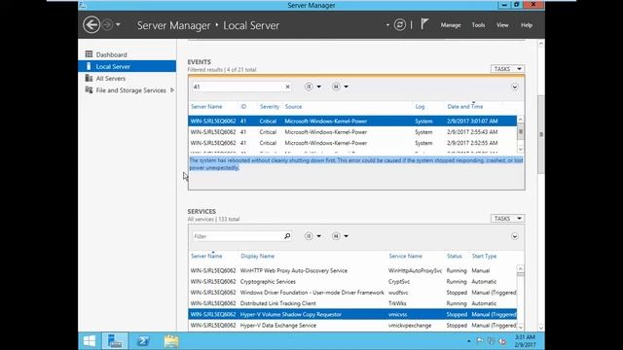Open dropdown arrow beside Services saved queries
The width and height of the screenshot is (623, 350).
click(347, 236)
